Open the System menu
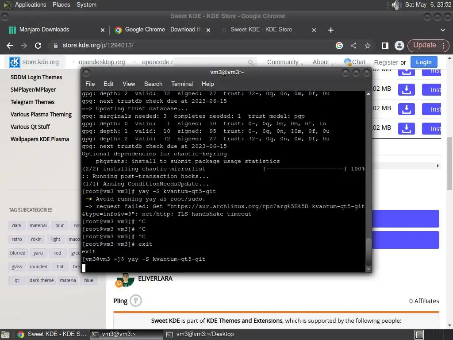The image size is (453, 340). [x=86, y=4]
